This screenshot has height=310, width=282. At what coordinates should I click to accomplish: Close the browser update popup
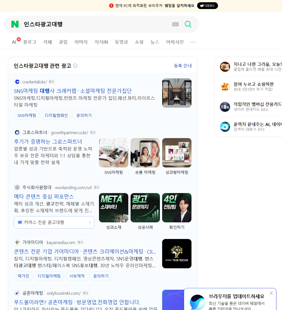tap(271, 293)
